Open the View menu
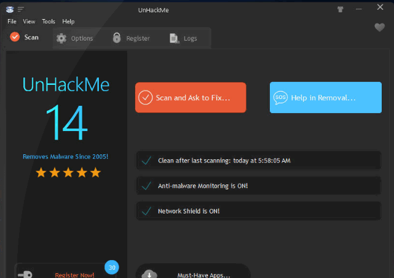Viewport: 394px width, 278px height. 29,22
